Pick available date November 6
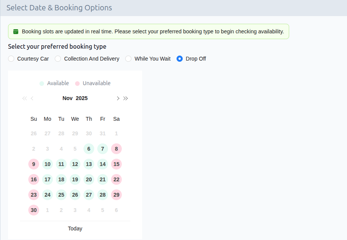 pyautogui.click(x=89, y=149)
